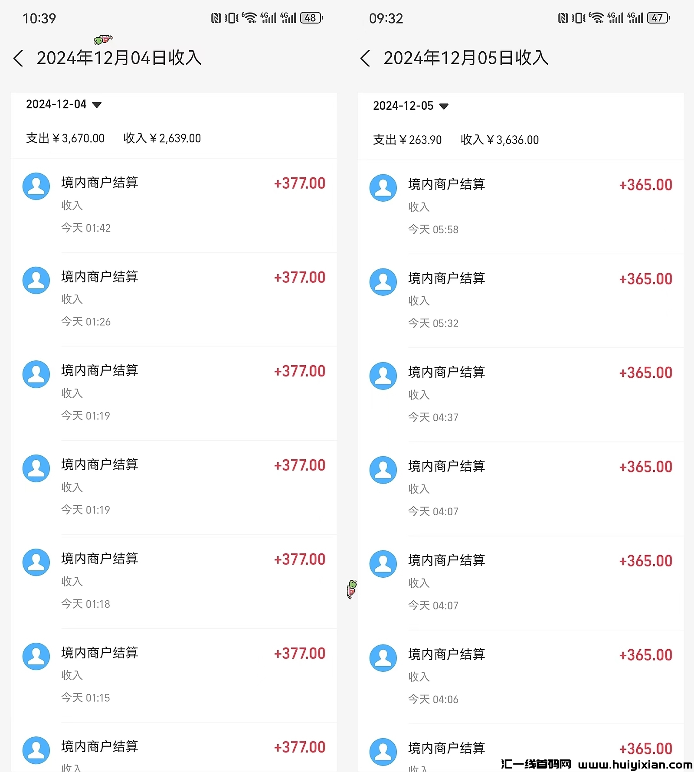Tap avatar icon of 05:32 transaction
Screen dimensions: 694x772
click(x=383, y=282)
